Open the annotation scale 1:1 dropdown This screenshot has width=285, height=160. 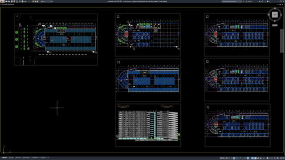click(264, 158)
